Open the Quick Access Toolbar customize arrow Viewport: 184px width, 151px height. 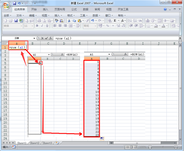[x=35, y=3]
